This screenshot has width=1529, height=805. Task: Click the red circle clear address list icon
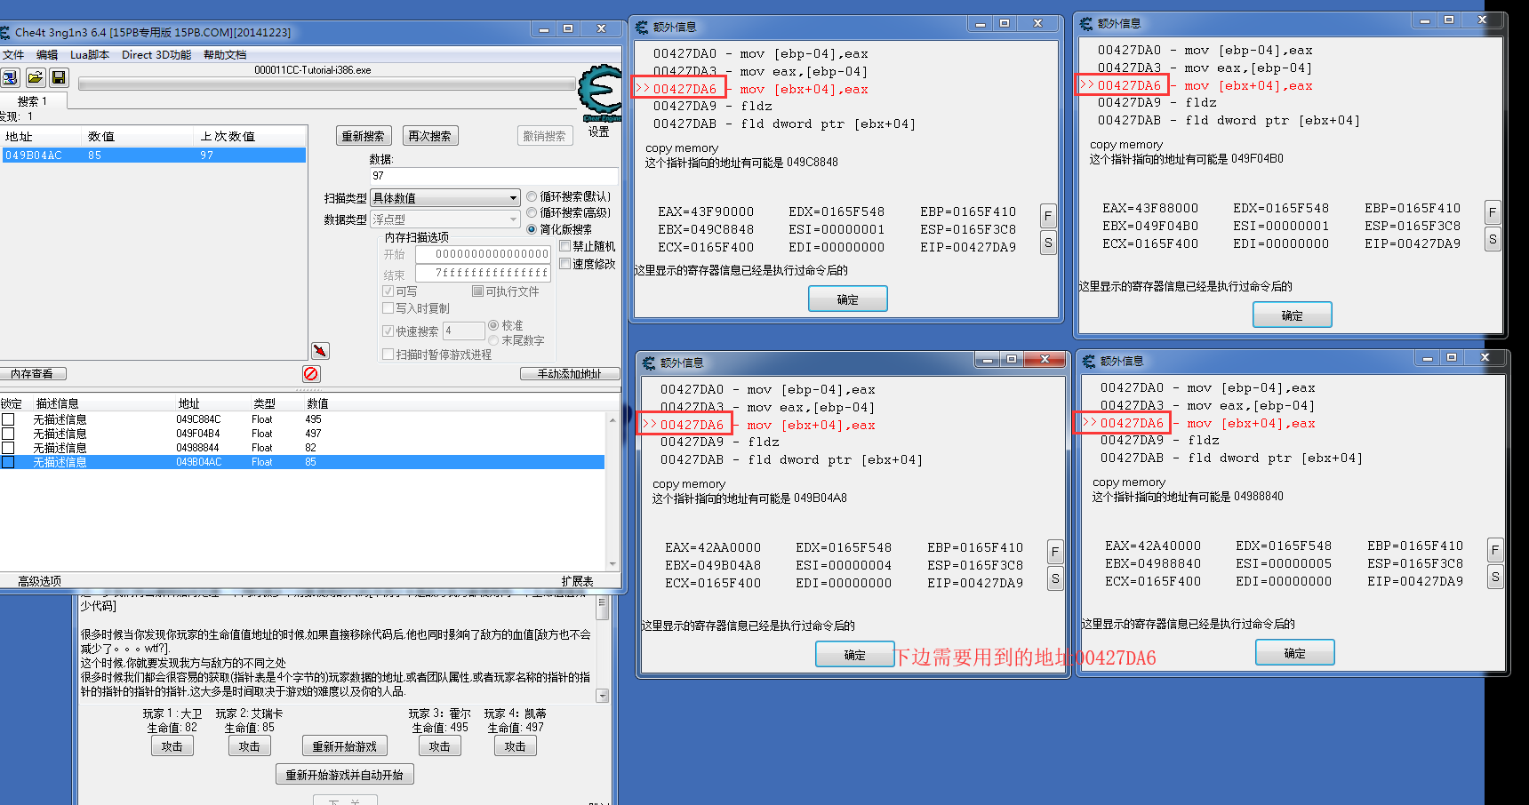pyautogui.click(x=311, y=374)
